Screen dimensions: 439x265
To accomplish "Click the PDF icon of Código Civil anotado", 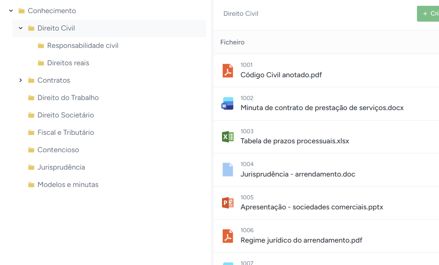I will pyautogui.click(x=227, y=70).
